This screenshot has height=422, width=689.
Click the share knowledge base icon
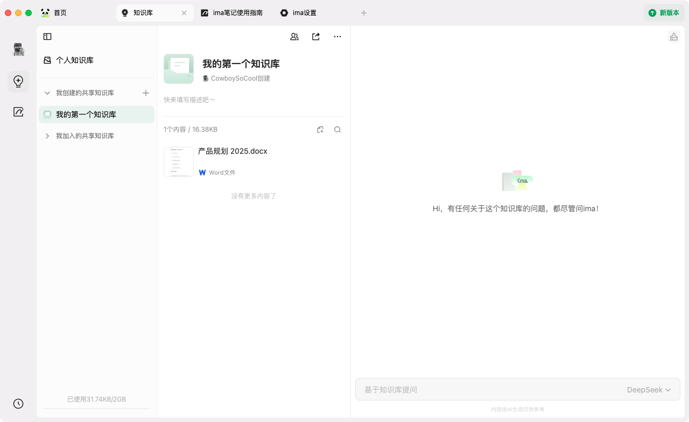316,37
